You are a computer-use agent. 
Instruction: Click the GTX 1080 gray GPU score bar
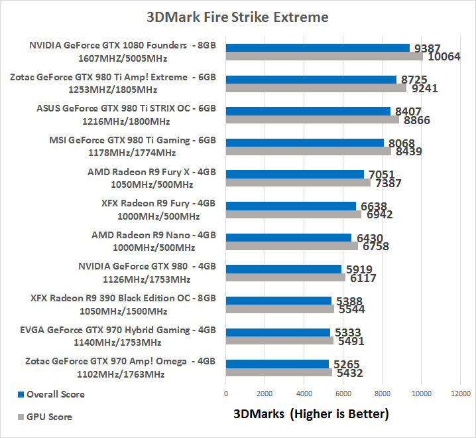tap(324, 56)
